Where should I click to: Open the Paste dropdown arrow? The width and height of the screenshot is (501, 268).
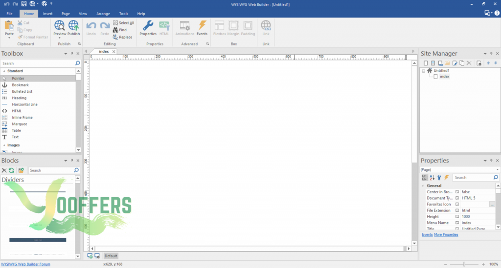click(9, 38)
